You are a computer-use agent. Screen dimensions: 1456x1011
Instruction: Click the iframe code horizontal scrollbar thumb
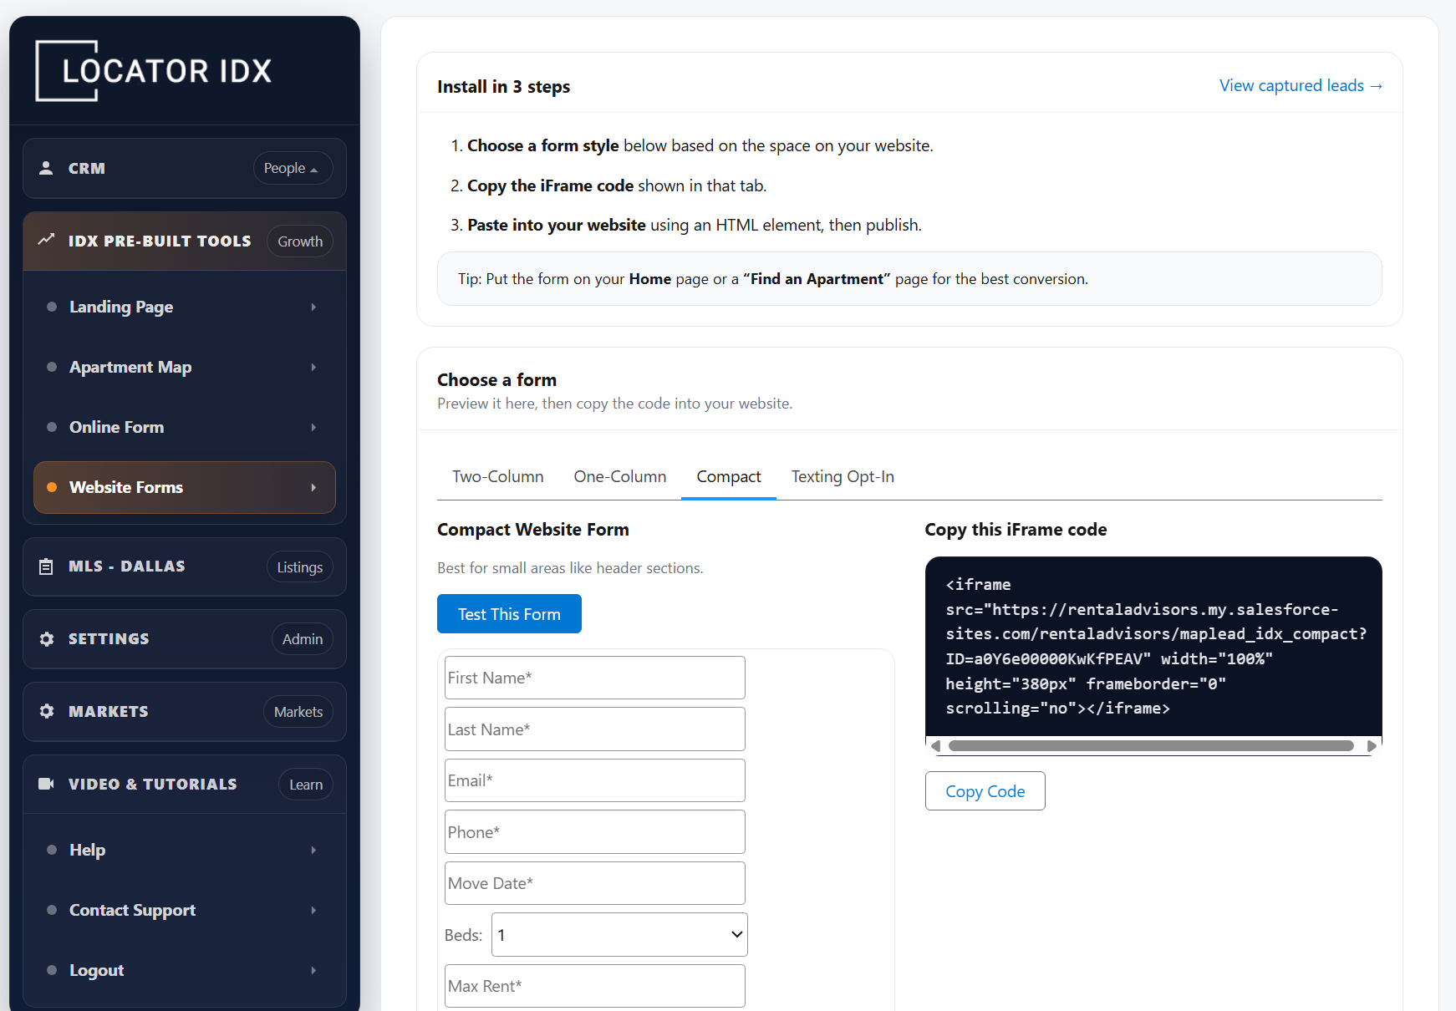coord(1151,746)
